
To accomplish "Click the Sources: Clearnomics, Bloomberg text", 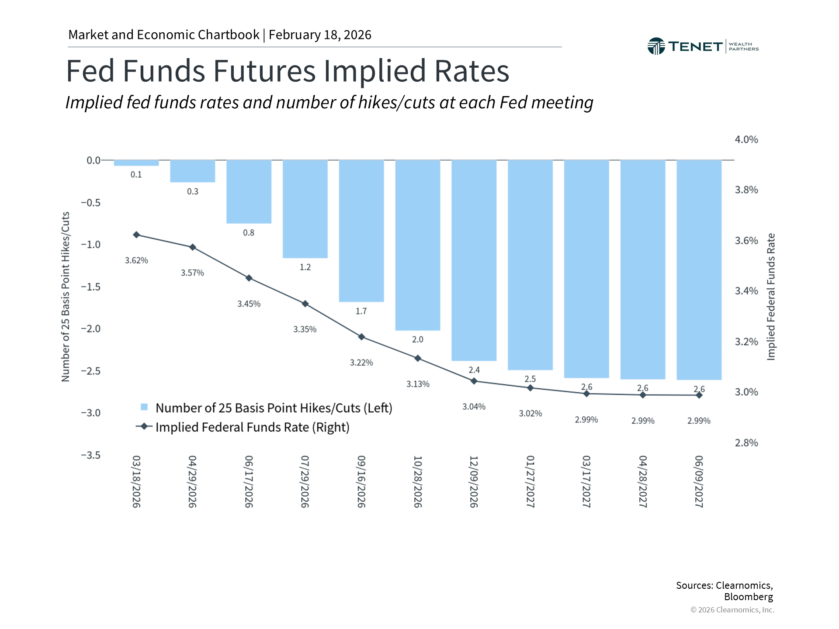I will [x=725, y=591].
